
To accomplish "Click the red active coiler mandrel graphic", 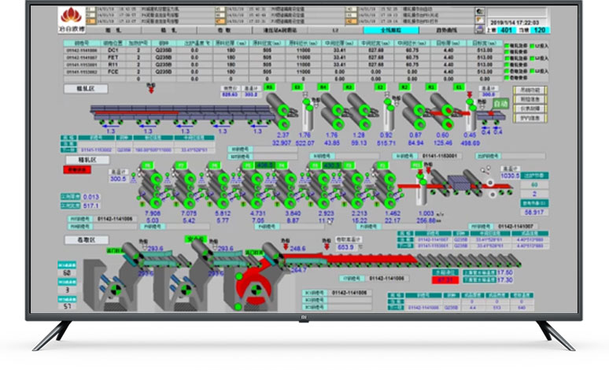I will (x=256, y=289).
